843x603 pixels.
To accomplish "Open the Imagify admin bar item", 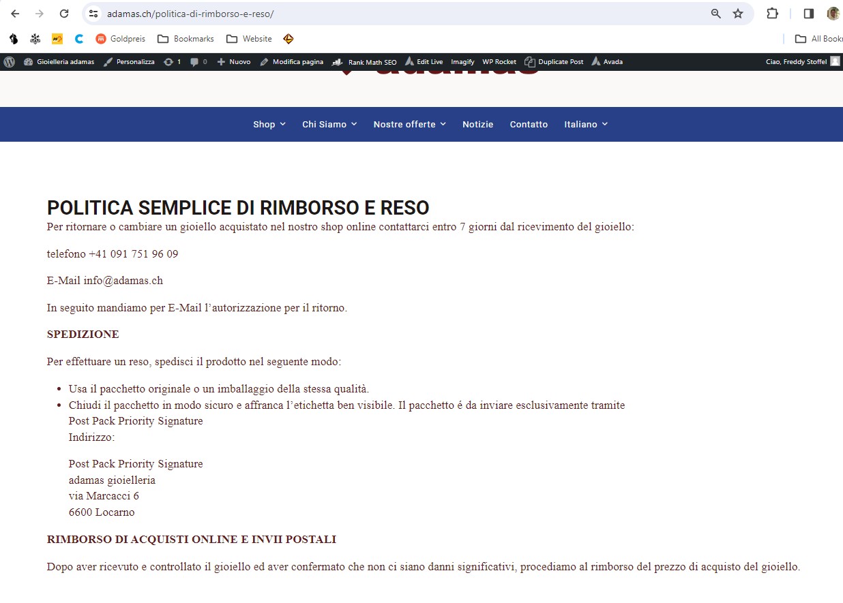I will pyautogui.click(x=462, y=61).
